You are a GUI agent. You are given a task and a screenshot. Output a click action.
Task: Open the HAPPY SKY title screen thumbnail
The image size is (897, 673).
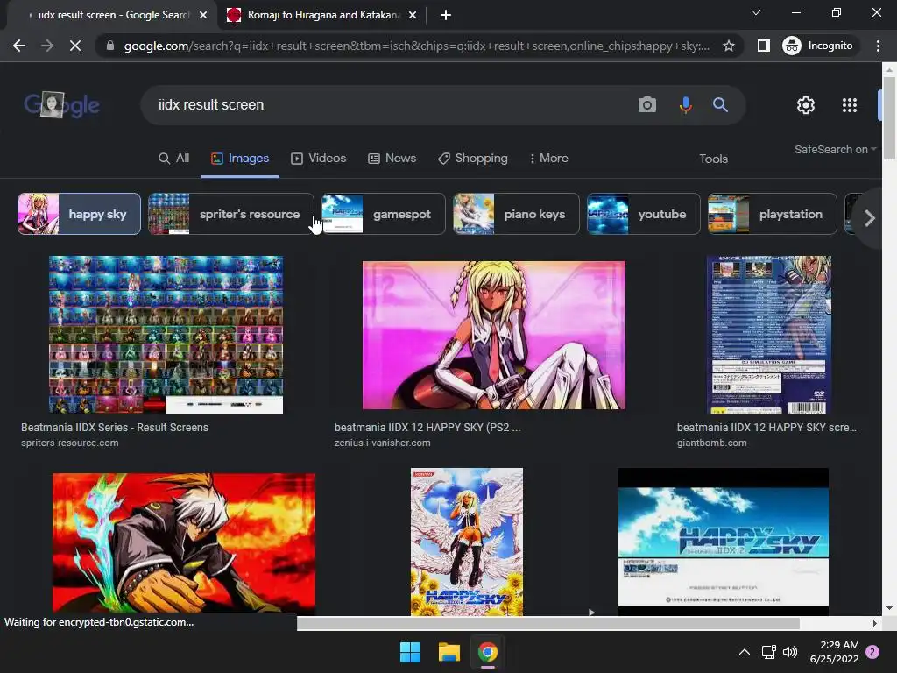[723, 542]
